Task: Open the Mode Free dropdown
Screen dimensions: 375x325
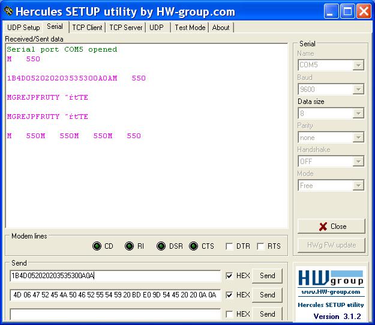Action: pos(358,186)
